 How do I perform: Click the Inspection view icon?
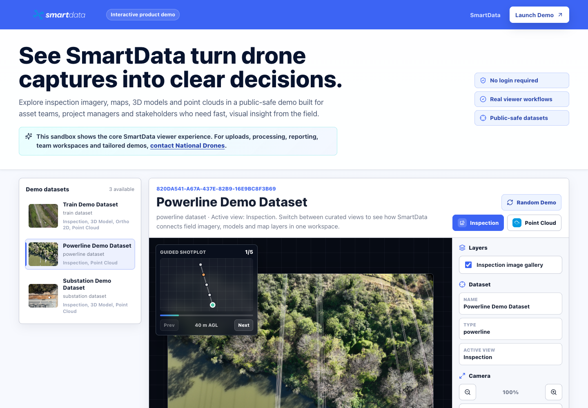[462, 223]
